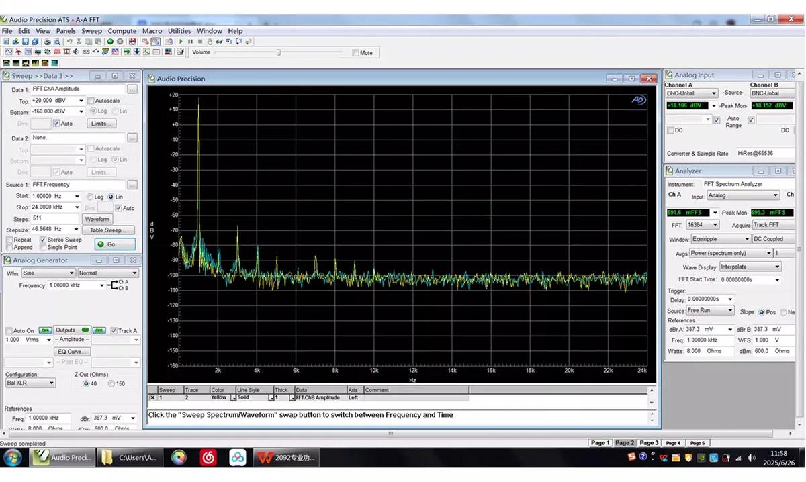Enable Data 1 Autoscale checkbox
This screenshot has height=482, width=806.
[x=91, y=101]
